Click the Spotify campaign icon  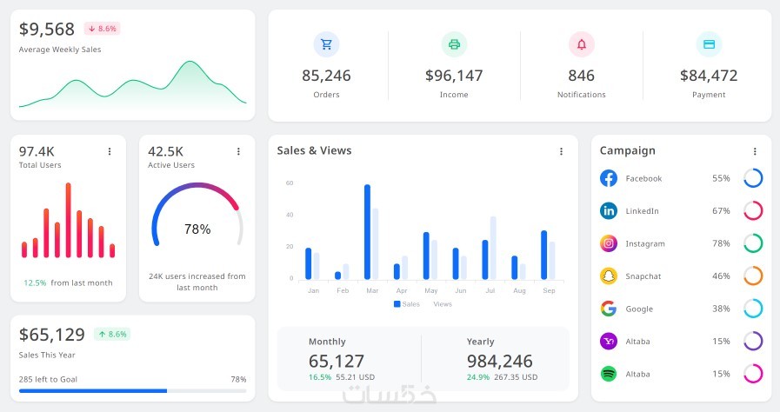[x=609, y=374]
